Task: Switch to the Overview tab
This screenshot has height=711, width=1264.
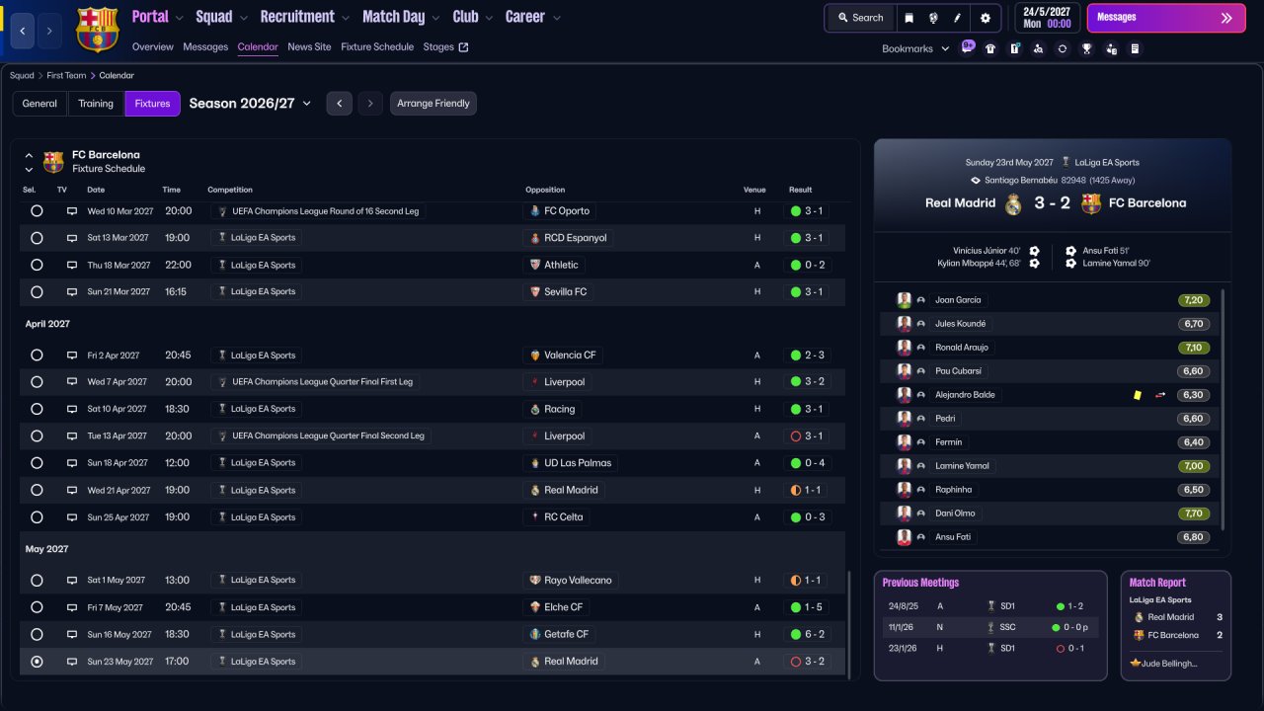Action: coord(152,47)
